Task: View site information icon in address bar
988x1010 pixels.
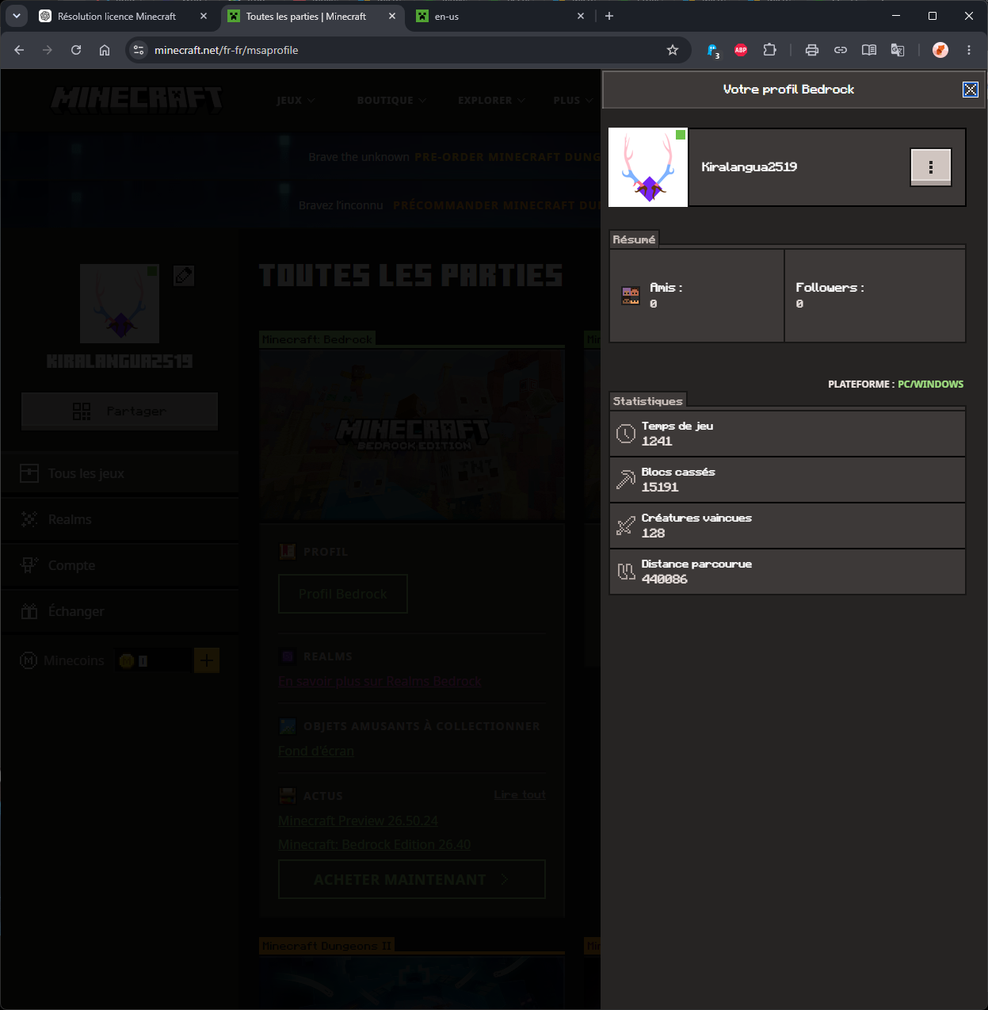Action: coord(139,50)
